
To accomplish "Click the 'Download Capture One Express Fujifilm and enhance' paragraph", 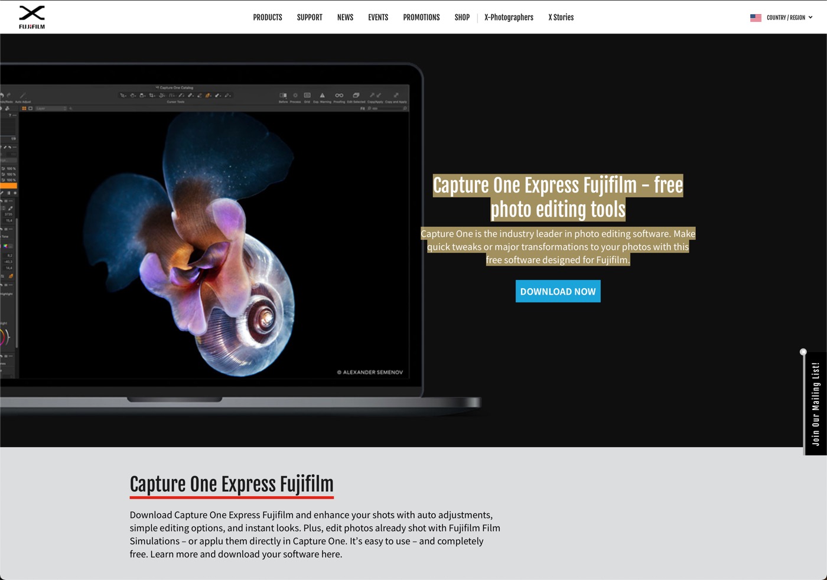I will (315, 535).
